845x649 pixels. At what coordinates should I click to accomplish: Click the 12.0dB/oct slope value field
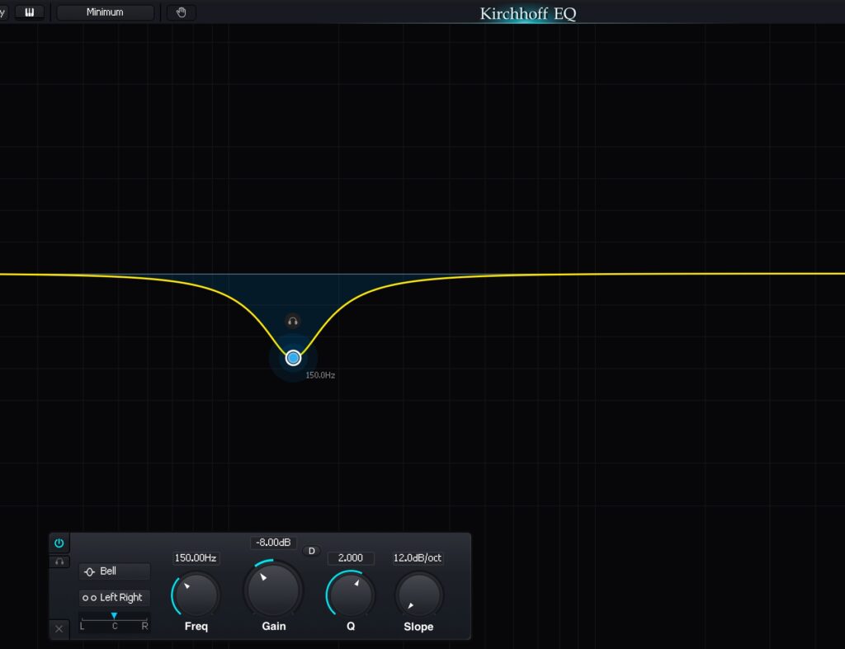click(x=418, y=558)
